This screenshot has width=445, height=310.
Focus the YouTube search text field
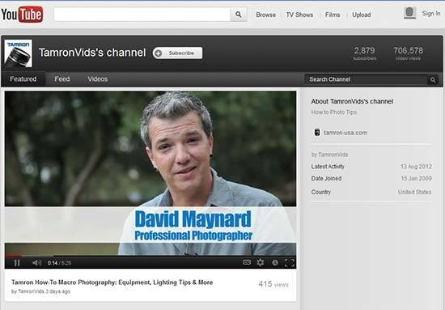[142, 15]
